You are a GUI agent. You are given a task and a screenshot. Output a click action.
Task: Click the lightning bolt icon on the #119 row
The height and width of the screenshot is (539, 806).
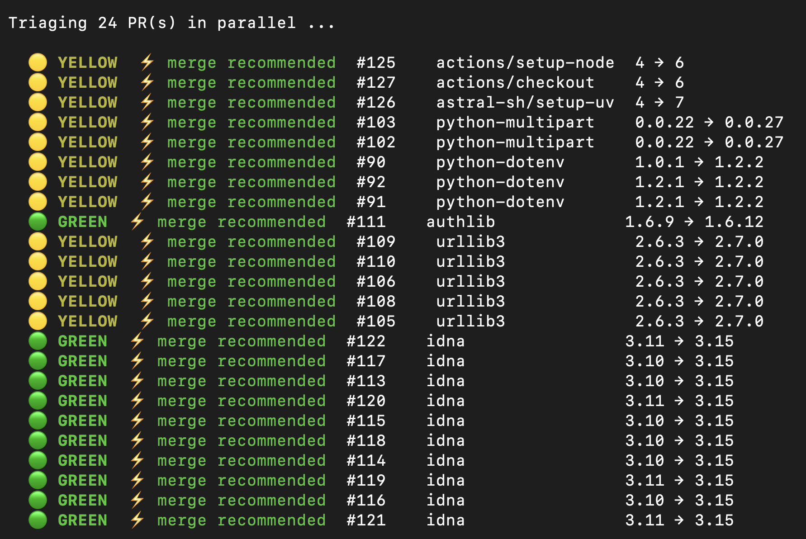(x=137, y=480)
